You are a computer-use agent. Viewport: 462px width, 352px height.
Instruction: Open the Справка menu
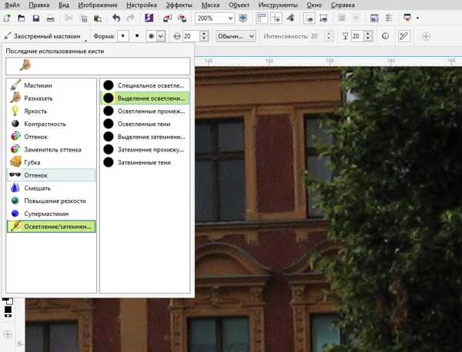coord(343,5)
